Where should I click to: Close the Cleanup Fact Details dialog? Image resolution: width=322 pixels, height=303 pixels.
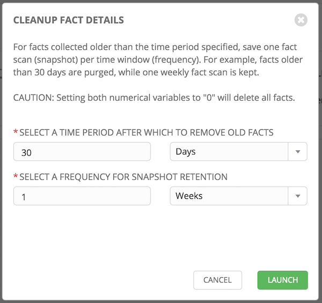tap(301, 20)
